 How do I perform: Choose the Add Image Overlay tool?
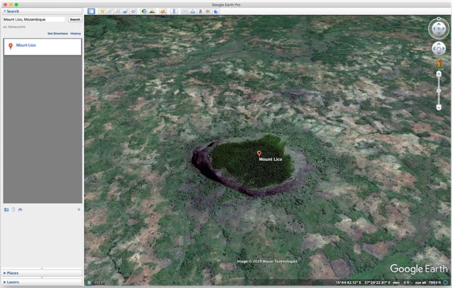[x=125, y=11]
